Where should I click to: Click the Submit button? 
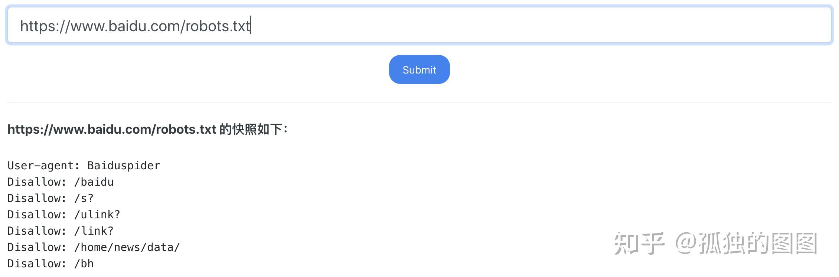(419, 70)
